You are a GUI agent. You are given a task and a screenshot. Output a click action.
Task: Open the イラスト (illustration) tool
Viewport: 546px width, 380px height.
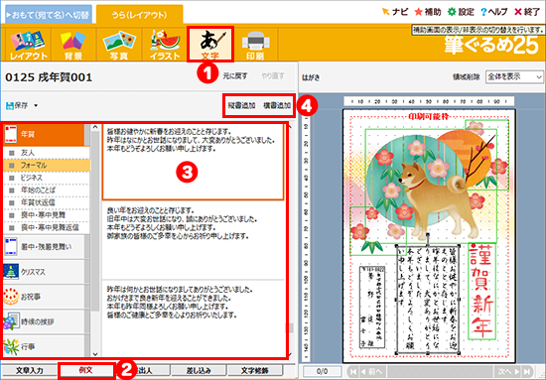[x=165, y=45]
